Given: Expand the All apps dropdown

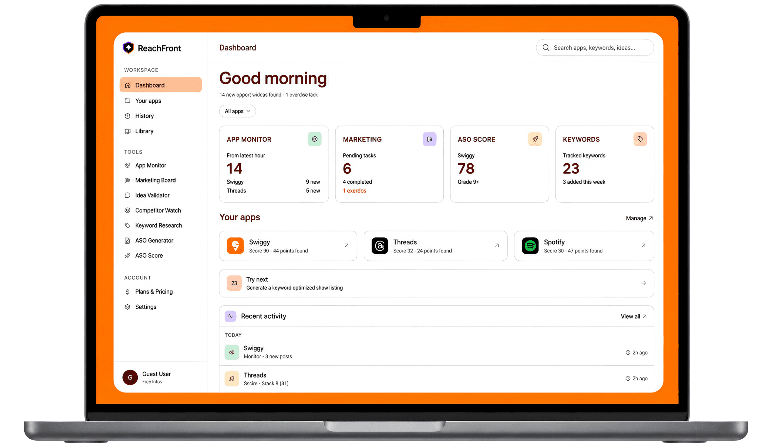Looking at the screenshot, I should (x=237, y=111).
